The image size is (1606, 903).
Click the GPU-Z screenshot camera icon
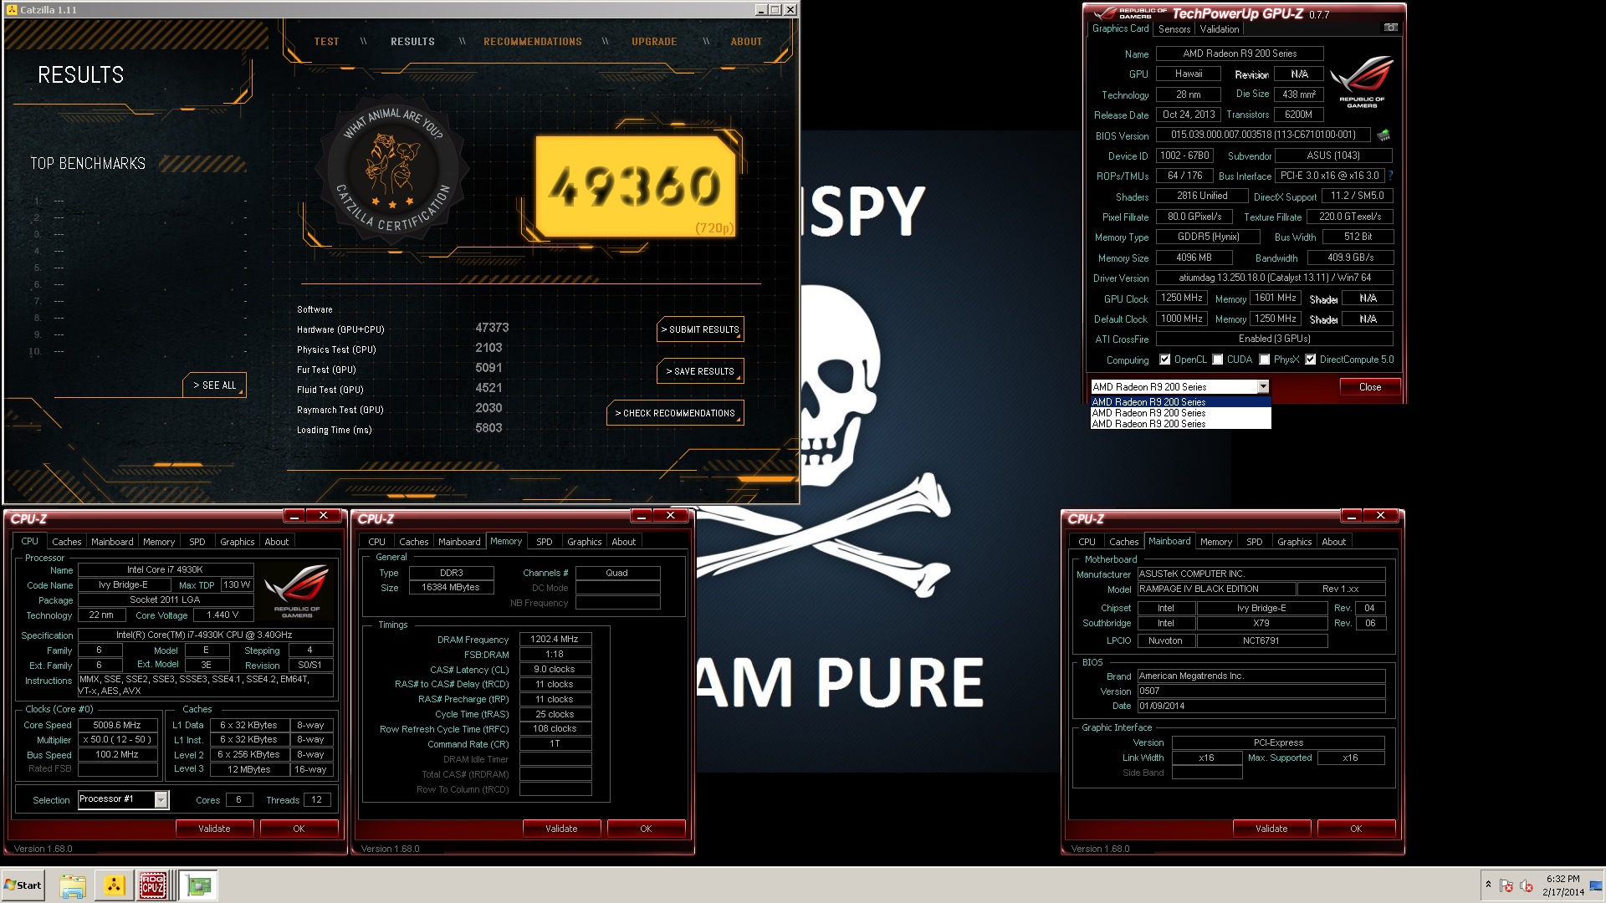(x=1390, y=28)
